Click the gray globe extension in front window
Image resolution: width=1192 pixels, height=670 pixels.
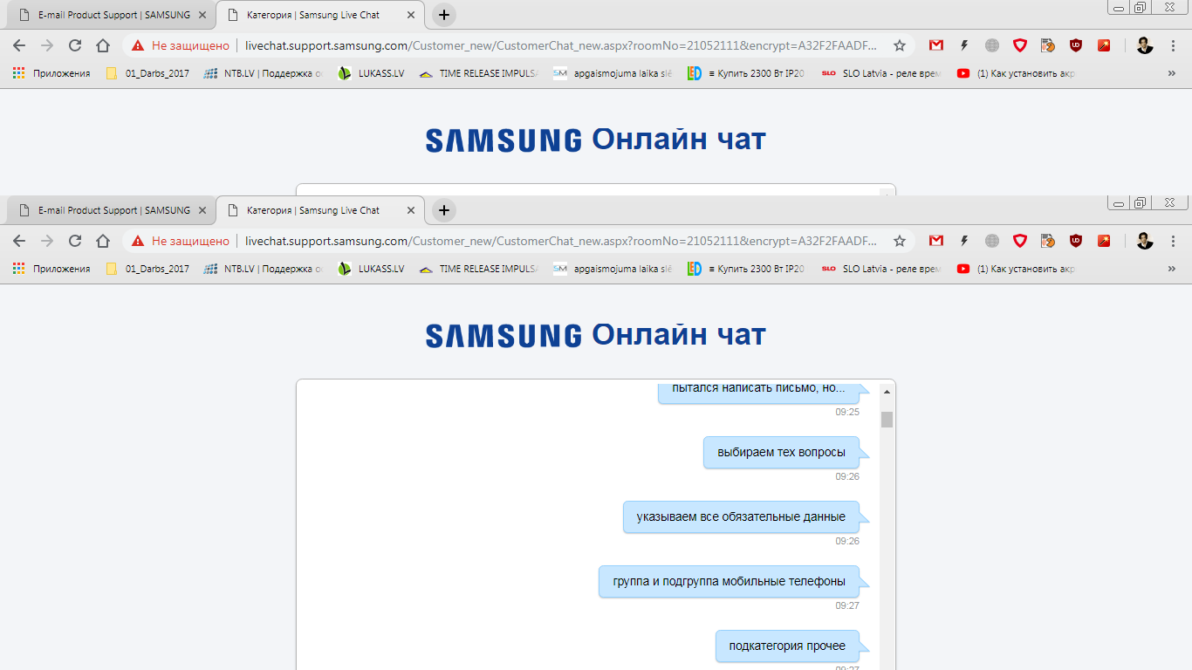[992, 241]
